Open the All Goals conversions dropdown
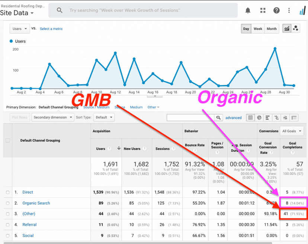The height and width of the screenshot is (244, 308). (292, 131)
